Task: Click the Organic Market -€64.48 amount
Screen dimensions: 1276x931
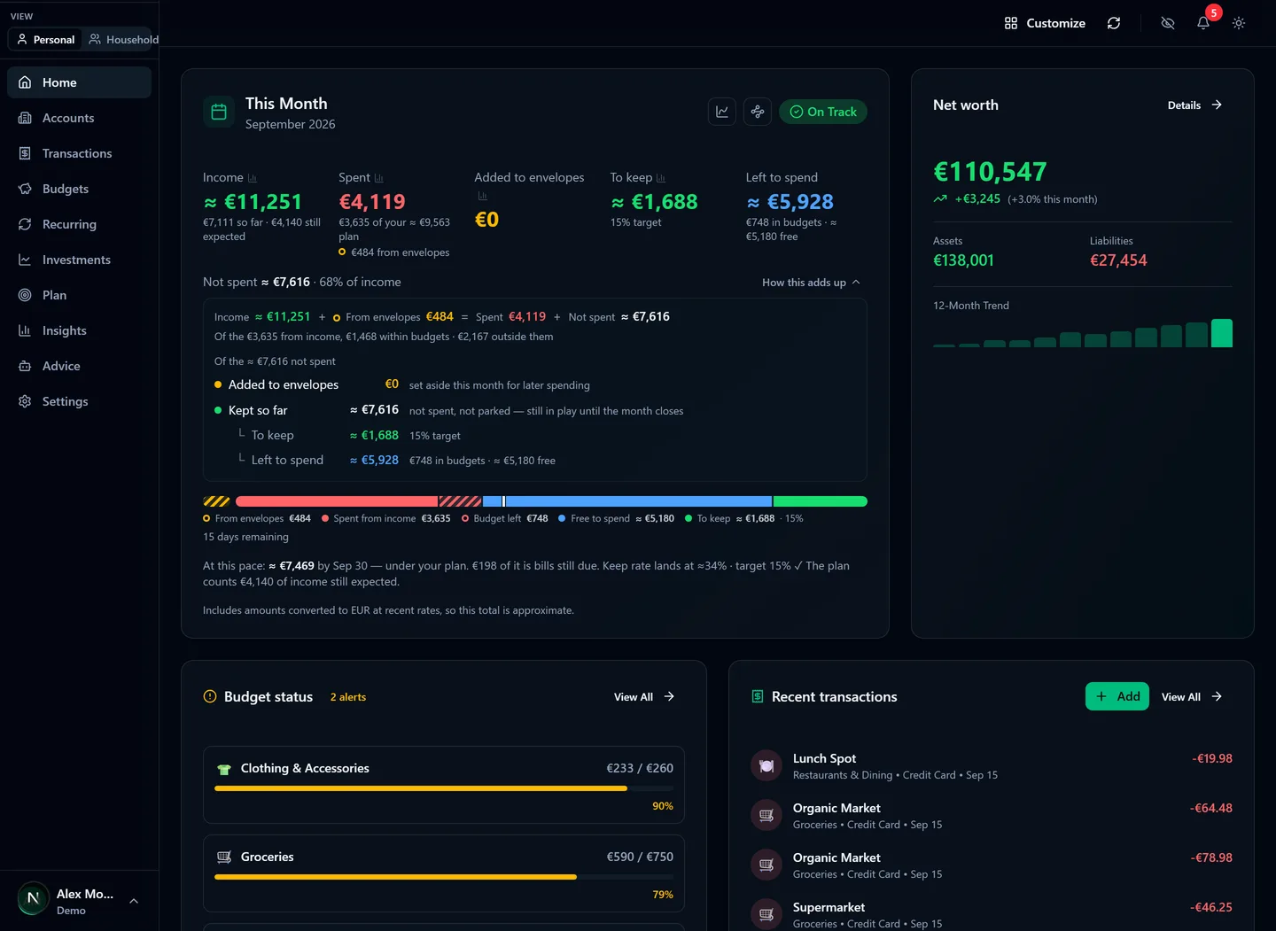Action: tap(1211, 808)
